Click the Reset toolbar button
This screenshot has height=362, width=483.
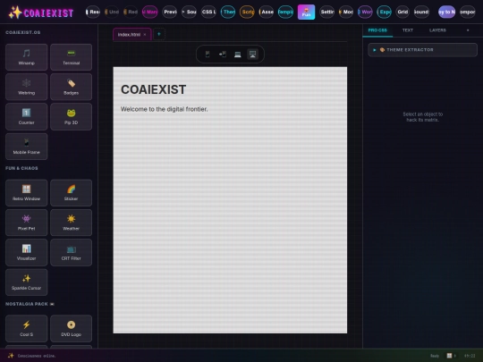coord(93,12)
